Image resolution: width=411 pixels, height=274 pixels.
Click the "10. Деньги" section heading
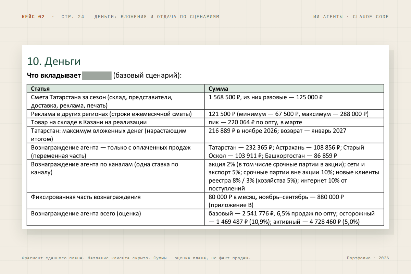pos(54,61)
